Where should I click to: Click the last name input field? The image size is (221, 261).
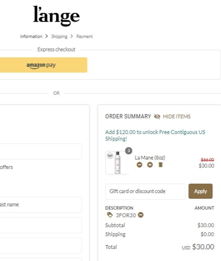[41, 205]
